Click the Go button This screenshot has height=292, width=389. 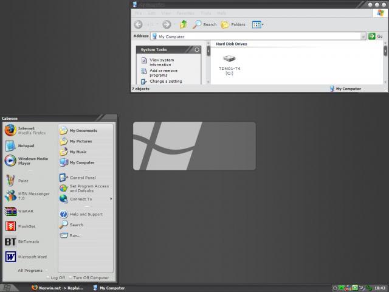(376, 36)
